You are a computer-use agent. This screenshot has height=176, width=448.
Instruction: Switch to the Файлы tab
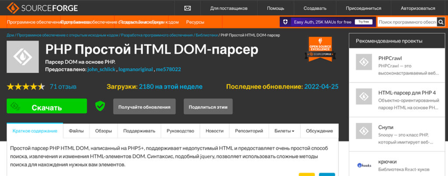pos(76,131)
